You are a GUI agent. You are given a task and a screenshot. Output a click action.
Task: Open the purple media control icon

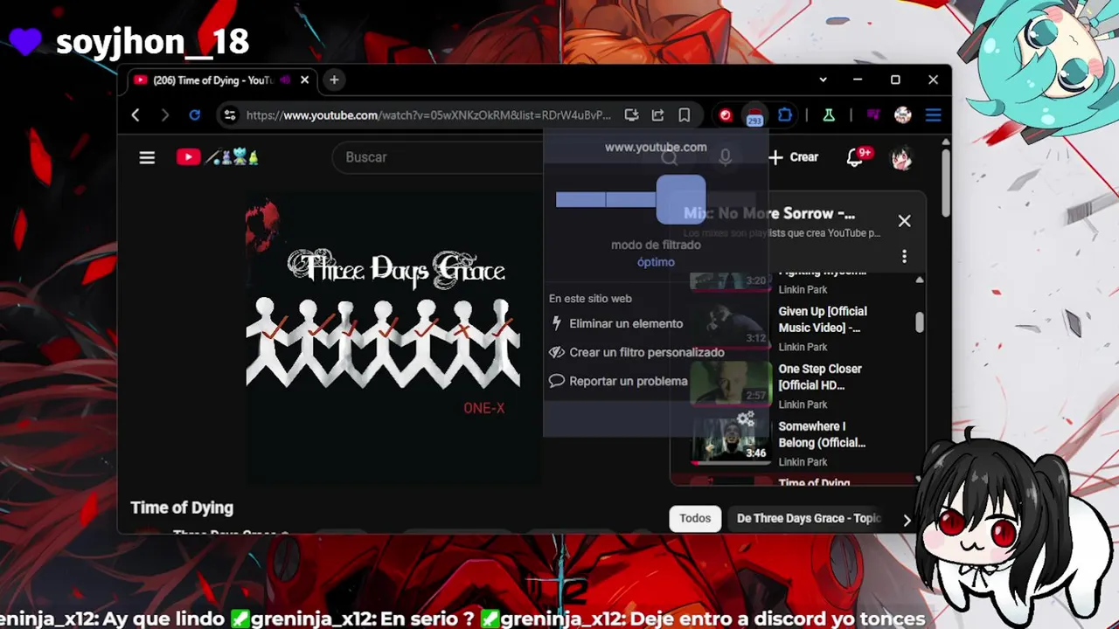(873, 115)
